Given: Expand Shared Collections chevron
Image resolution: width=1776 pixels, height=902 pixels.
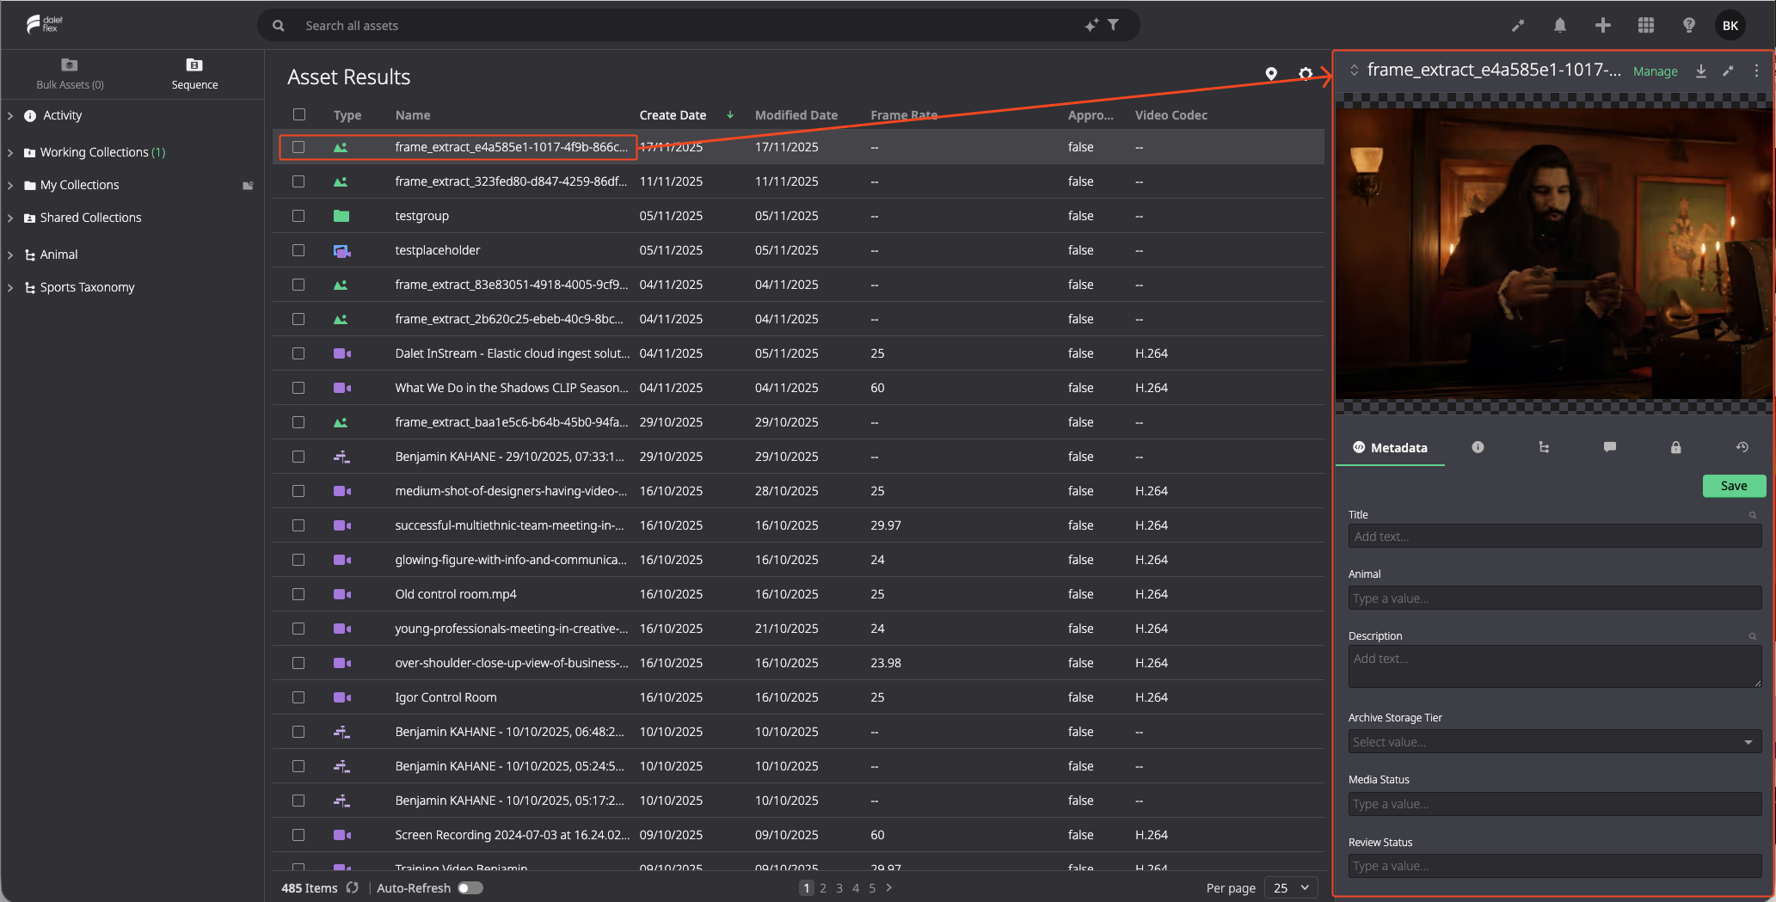Looking at the screenshot, I should tap(10, 218).
